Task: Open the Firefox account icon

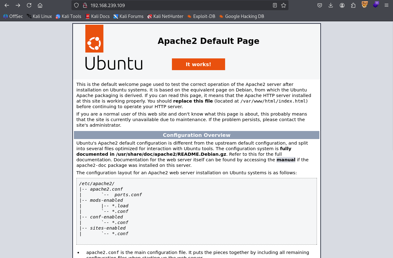Action: pyautogui.click(x=342, y=5)
